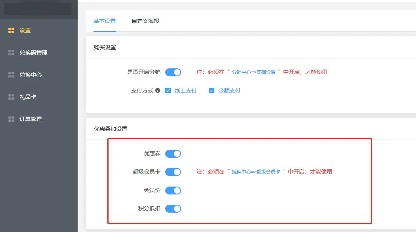
Task: Click the grid icon beside 兑换码管理
Action: pyautogui.click(x=11, y=53)
